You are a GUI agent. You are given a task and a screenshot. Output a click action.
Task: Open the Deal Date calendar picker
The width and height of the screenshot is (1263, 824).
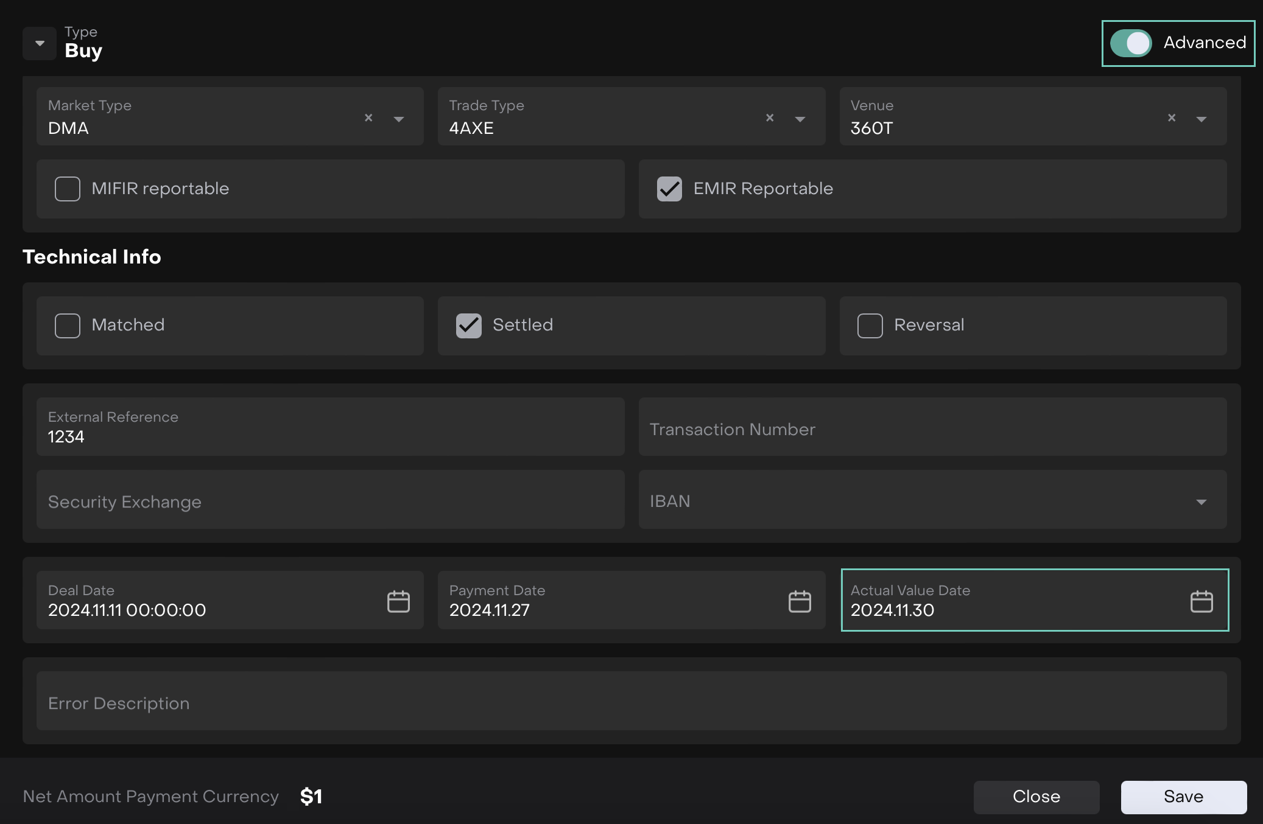398,601
